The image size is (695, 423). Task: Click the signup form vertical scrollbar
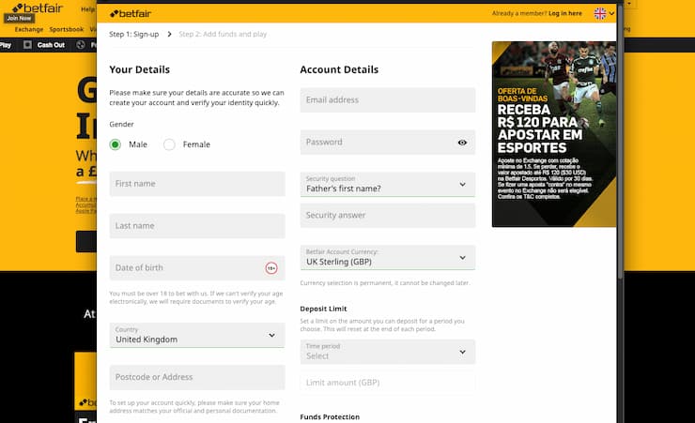coord(620,142)
